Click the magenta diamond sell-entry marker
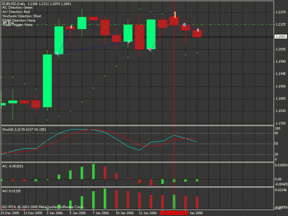This screenshot has height=216, width=288. pyautogui.click(x=150, y=49)
